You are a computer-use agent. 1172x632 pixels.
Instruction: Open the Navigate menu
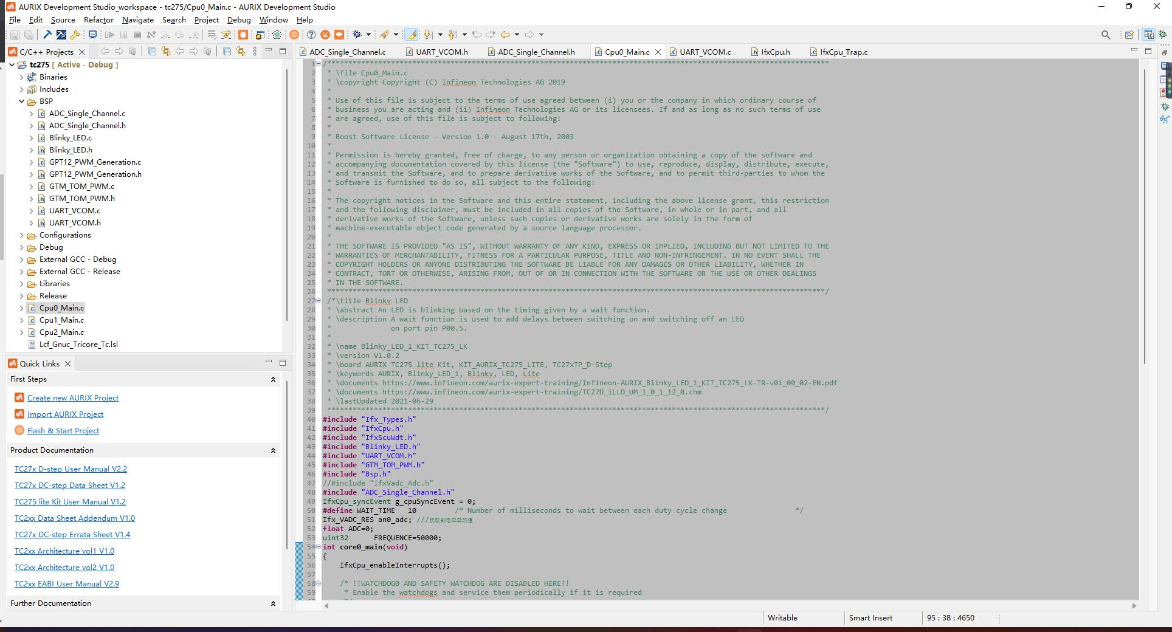[138, 20]
